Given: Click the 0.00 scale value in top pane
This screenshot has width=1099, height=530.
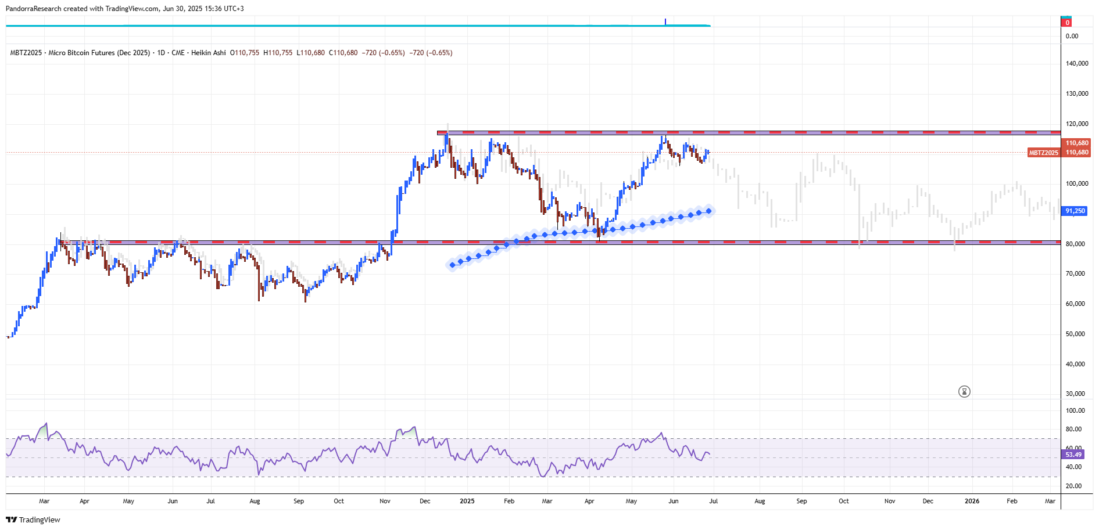Looking at the screenshot, I should point(1072,36).
